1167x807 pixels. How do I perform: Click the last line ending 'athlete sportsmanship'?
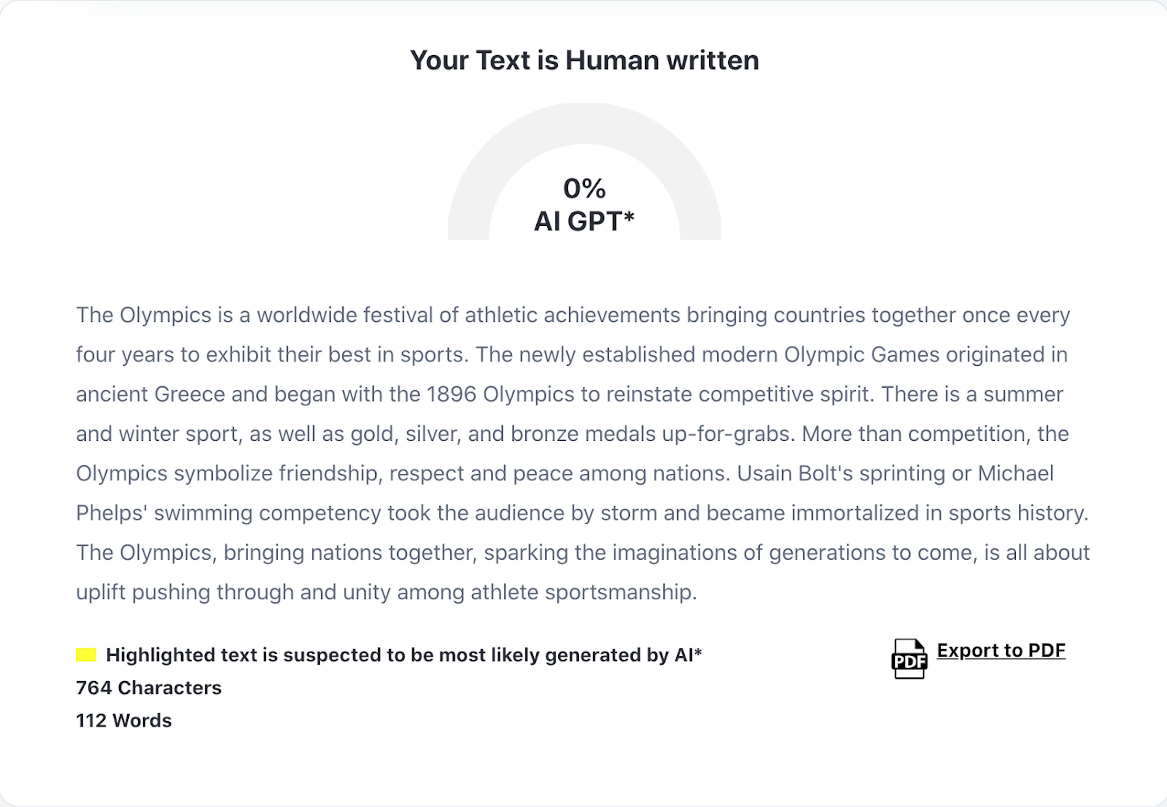click(387, 592)
